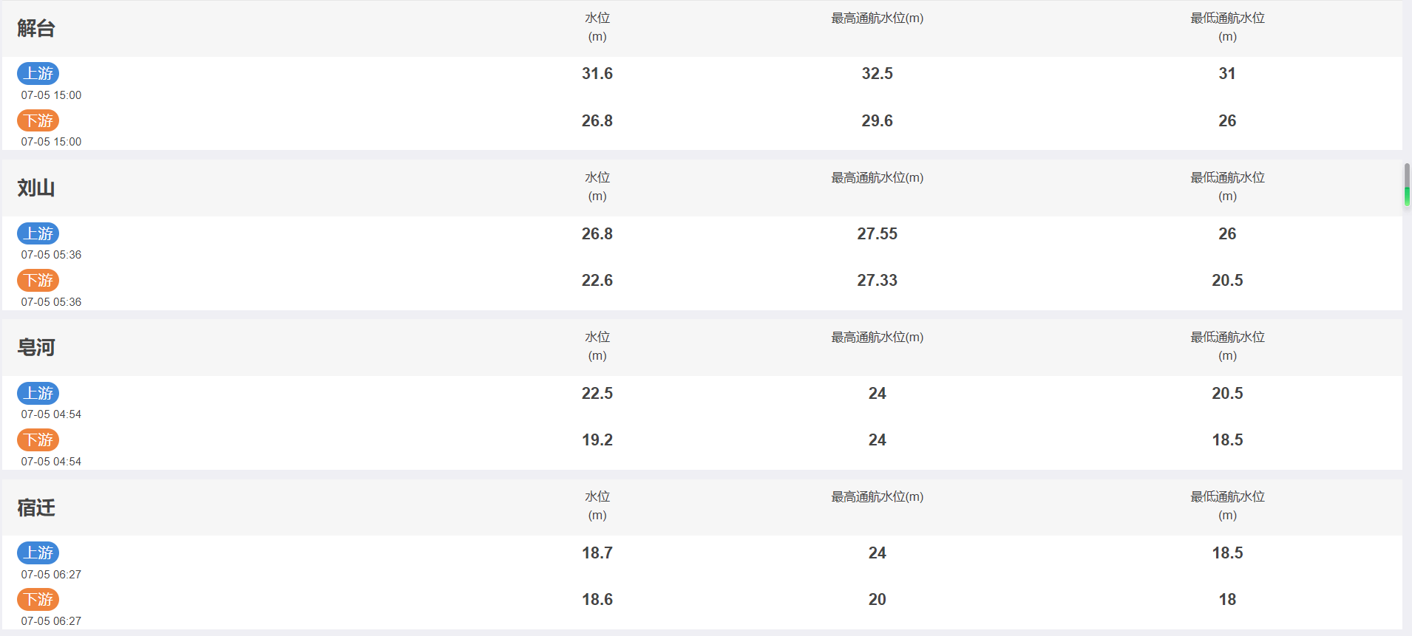Click the orange 下游 badge under 皂河

pyautogui.click(x=38, y=440)
